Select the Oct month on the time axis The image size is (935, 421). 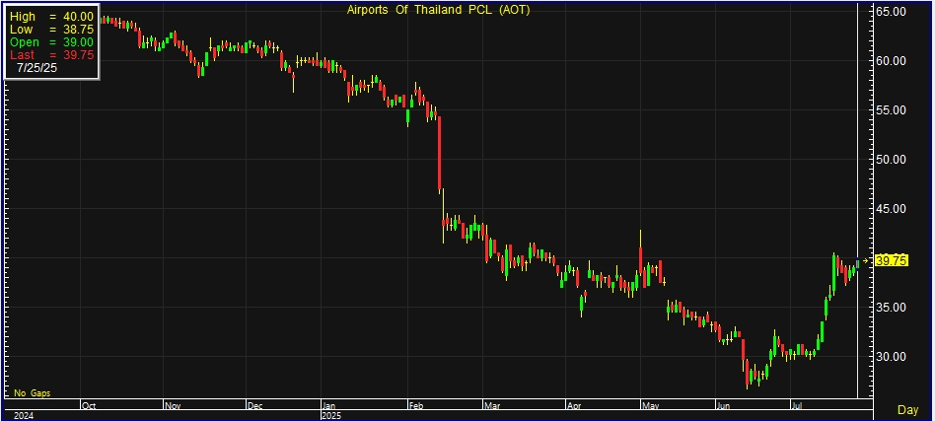click(x=89, y=405)
